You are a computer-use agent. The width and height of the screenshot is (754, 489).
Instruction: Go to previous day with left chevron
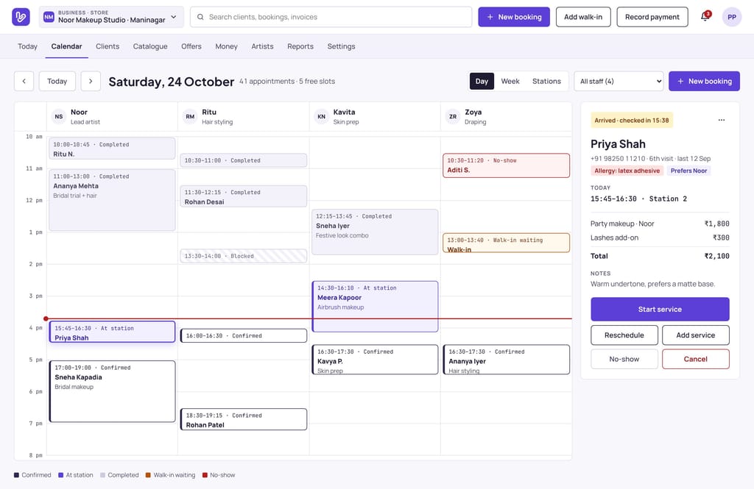[24, 81]
